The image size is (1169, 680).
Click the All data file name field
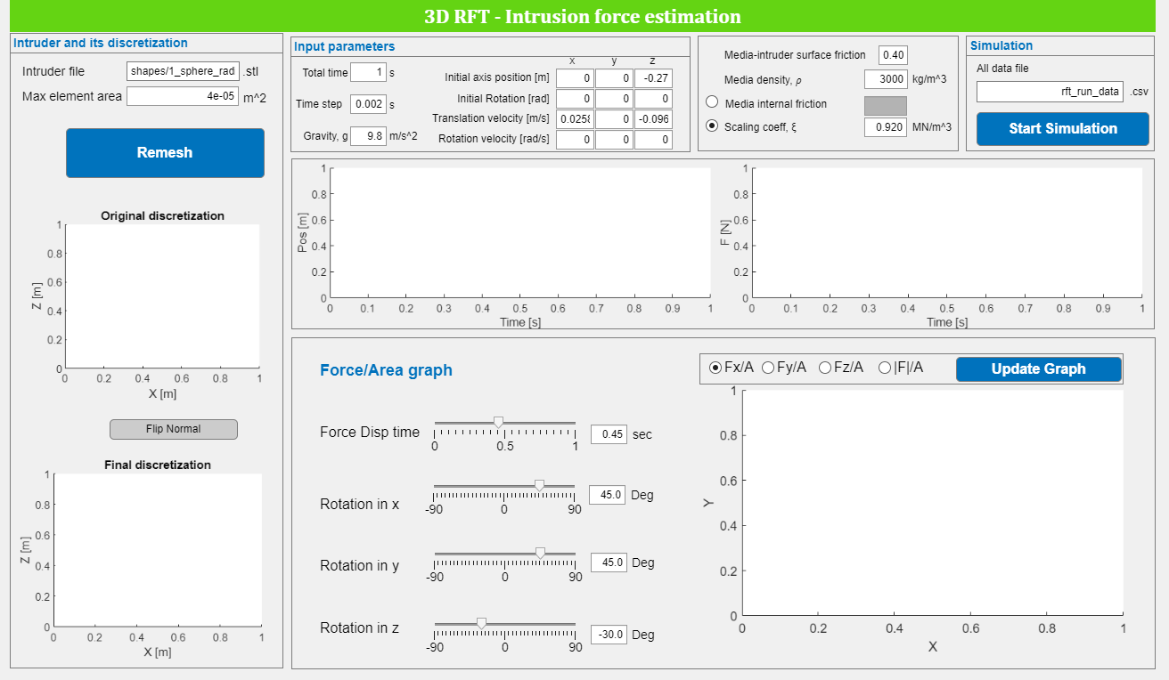pos(1049,92)
